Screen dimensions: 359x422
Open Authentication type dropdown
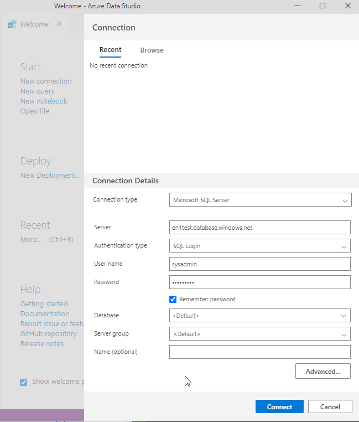[x=260, y=246]
